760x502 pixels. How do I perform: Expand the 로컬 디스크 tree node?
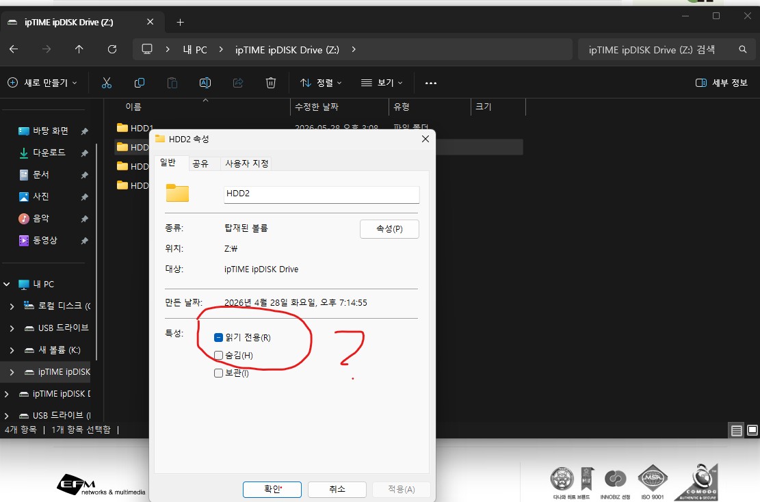coord(12,306)
